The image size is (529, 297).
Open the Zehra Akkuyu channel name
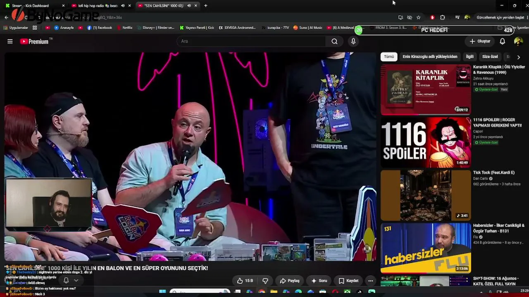[x=483, y=78]
